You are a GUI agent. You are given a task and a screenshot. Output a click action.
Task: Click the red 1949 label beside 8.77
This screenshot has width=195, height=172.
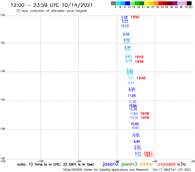tap(139, 62)
